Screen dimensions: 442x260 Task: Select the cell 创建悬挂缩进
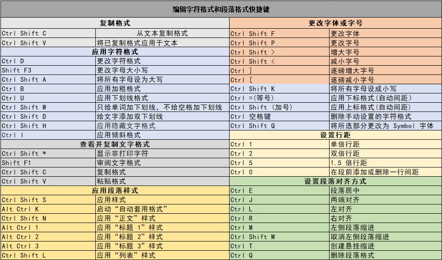pyautogui.click(x=386, y=246)
